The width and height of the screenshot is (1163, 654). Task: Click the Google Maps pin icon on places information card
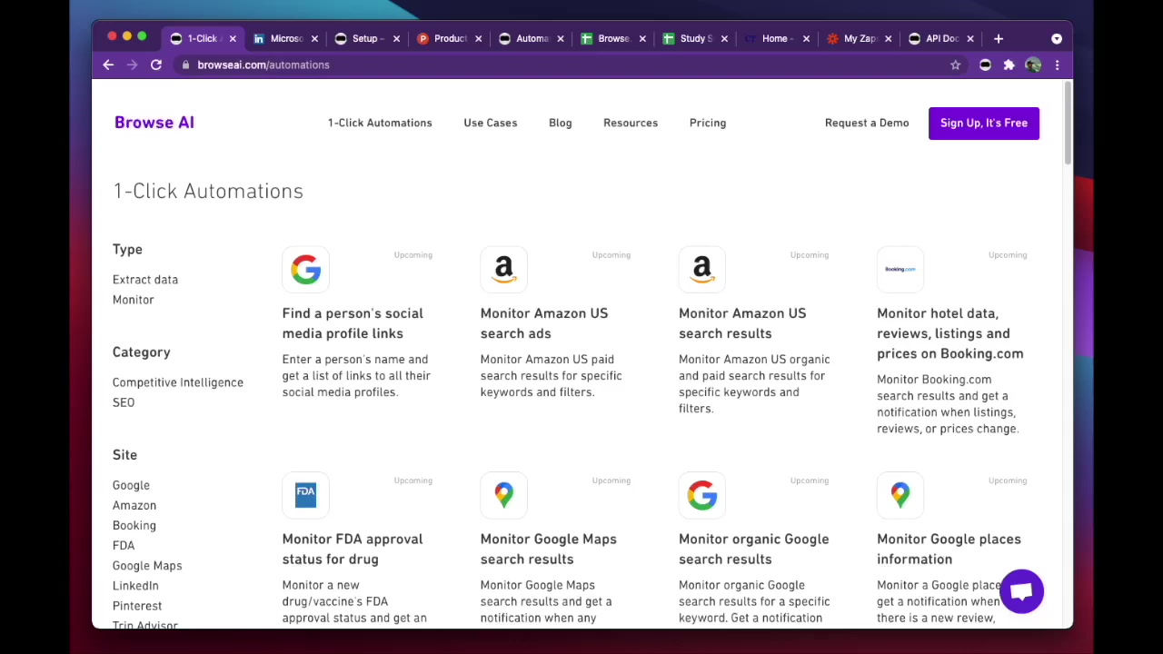pos(900,495)
